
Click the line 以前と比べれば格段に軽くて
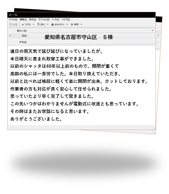(x=79, y=81)
